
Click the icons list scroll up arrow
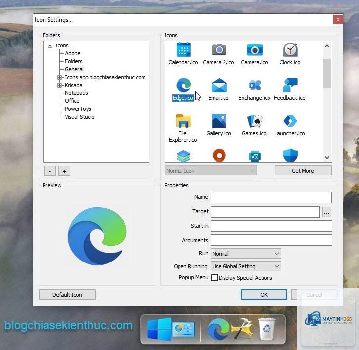327,46
